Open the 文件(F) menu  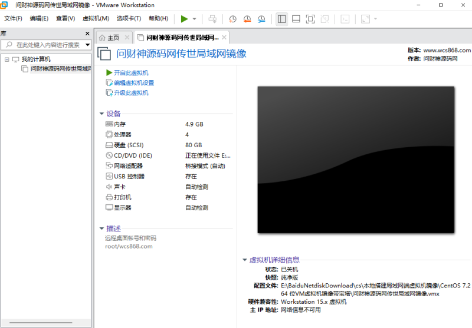click(x=13, y=19)
